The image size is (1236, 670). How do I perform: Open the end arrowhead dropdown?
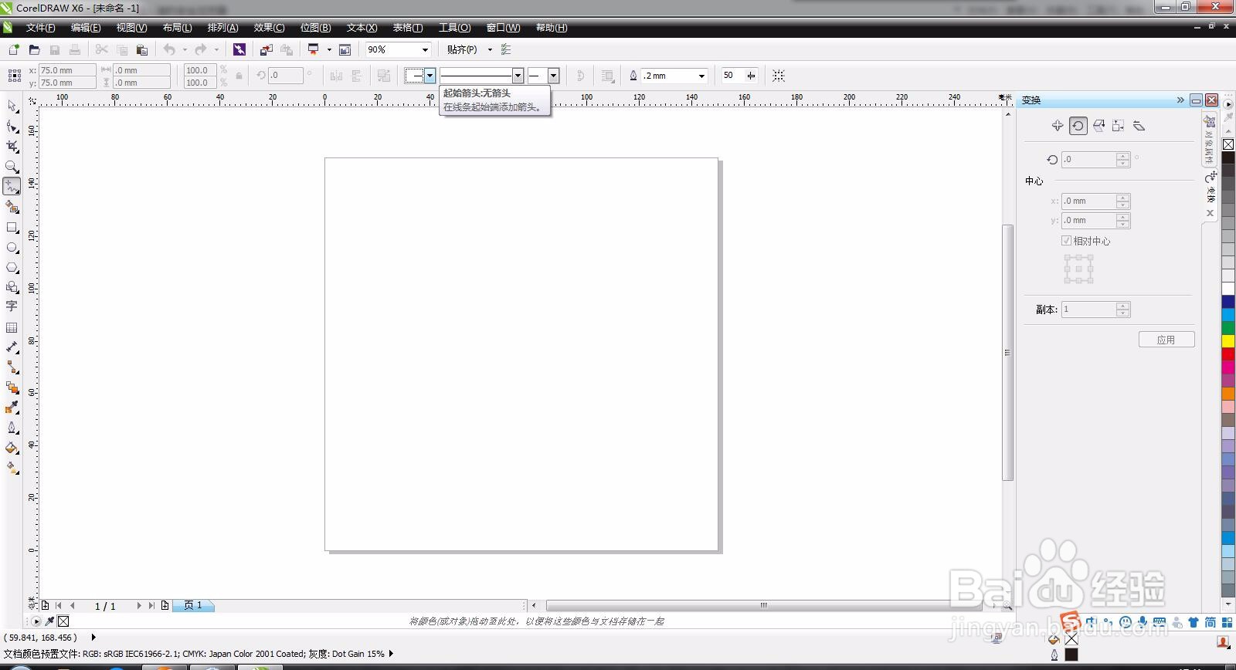pos(553,76)
